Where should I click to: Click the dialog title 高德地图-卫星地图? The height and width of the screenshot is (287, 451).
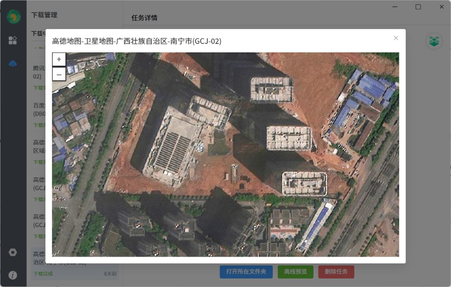(x=137, y=41)
